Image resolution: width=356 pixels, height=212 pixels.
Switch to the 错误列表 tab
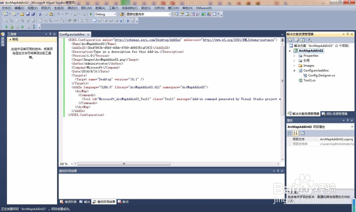point(68,202)
